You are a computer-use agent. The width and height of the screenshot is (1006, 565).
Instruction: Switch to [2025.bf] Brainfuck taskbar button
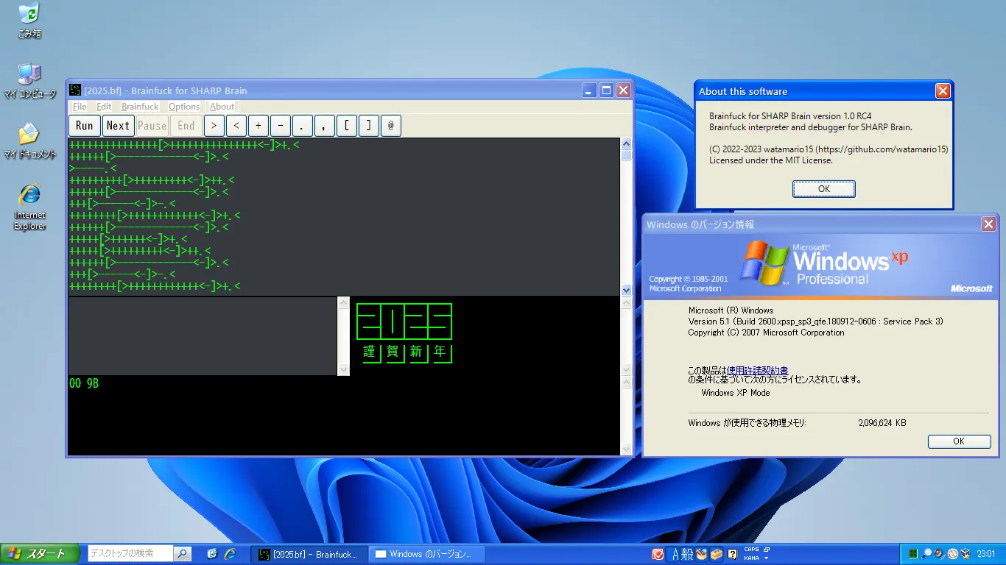coord(308,554)
